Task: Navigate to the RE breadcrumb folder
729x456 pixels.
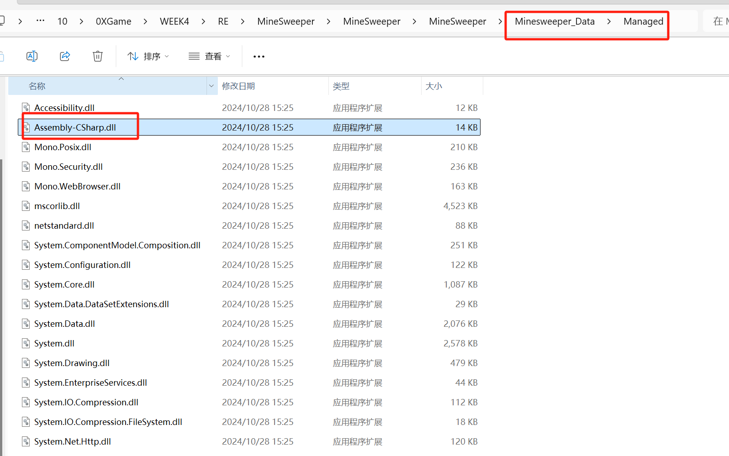Action: (x=223, y=21)
